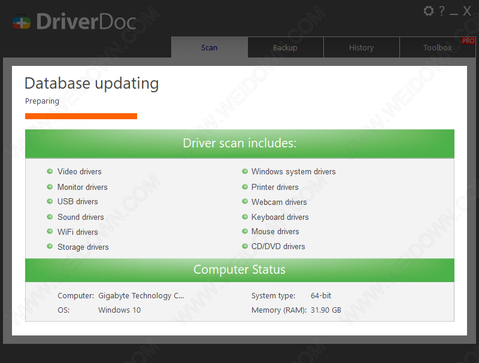Viewport: 479px width, 363px height.
Task: Click the green bullet beside Video drivers
Action: pos(50,171)
